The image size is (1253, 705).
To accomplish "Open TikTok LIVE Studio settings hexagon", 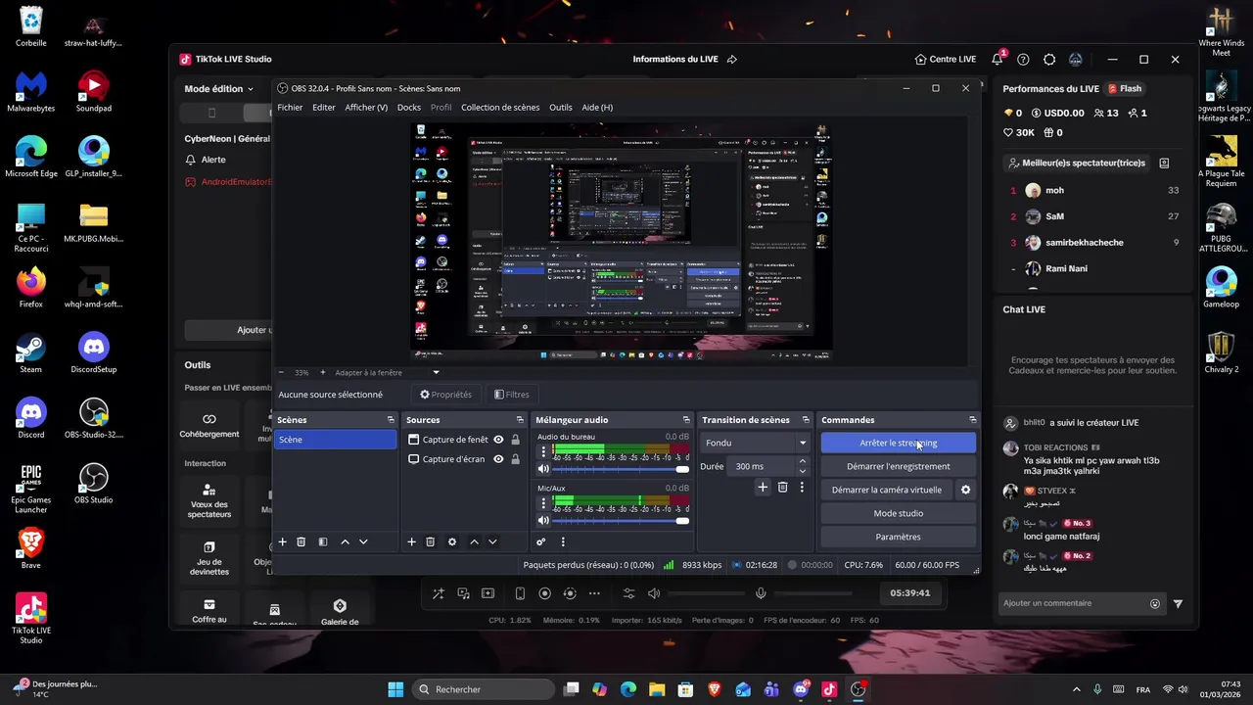I will [1049, 59].
